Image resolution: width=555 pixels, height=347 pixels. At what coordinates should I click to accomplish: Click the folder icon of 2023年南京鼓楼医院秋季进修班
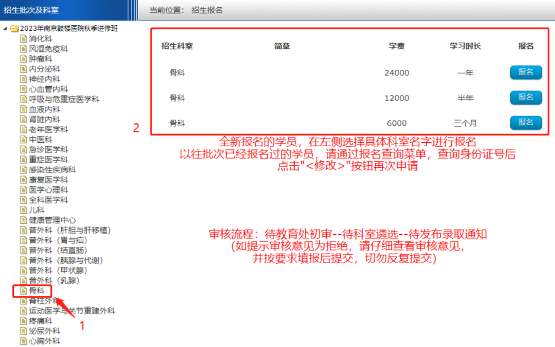(14, 29)
